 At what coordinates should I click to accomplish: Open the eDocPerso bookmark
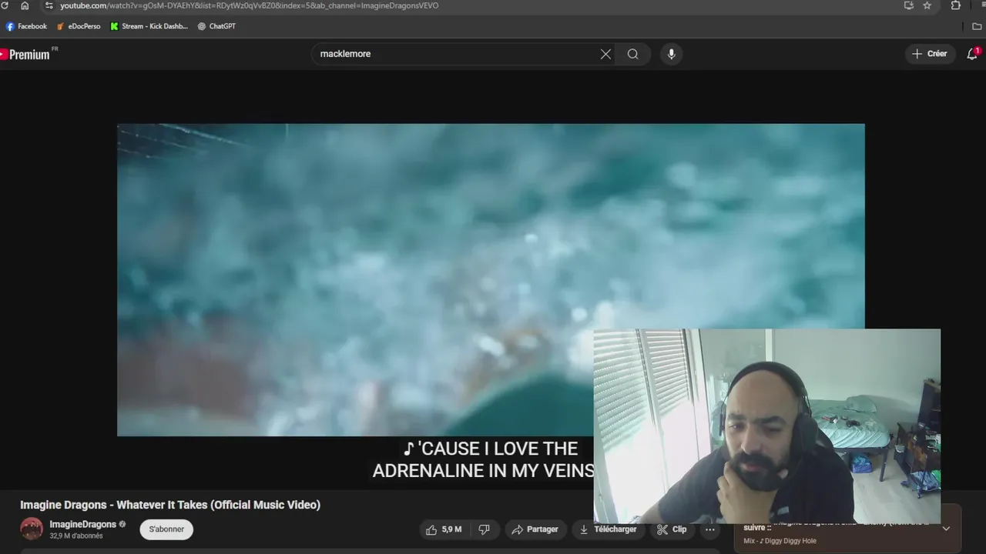coord(79,26)
